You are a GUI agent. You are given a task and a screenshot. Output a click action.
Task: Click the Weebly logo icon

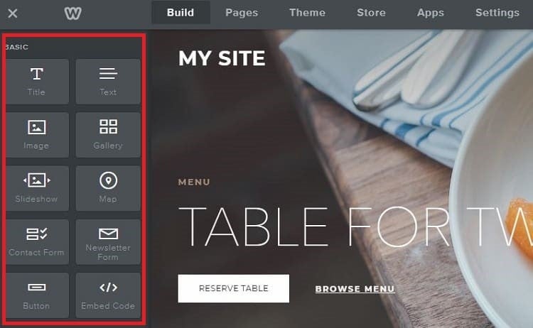72,13
